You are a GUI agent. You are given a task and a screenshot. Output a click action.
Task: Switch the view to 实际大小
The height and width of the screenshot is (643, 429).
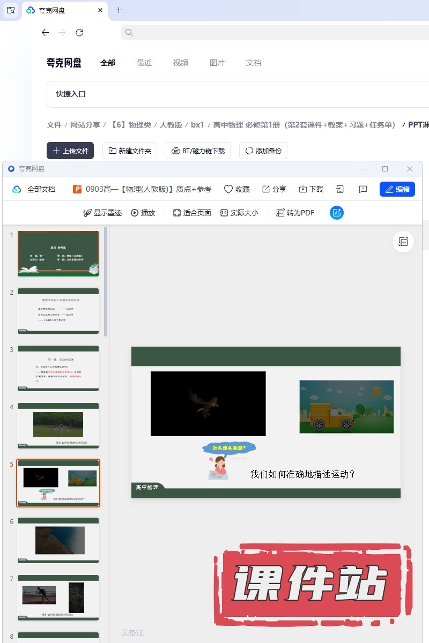coord(239,213)
